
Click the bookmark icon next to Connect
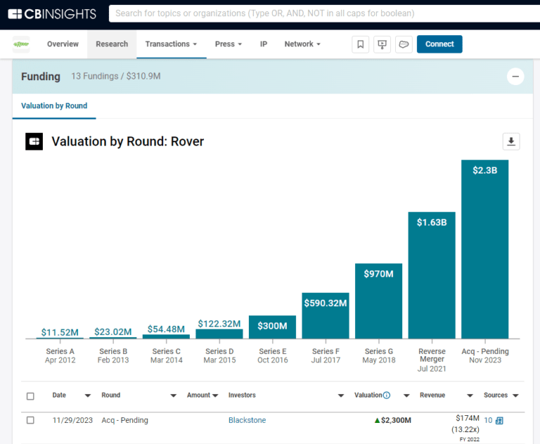361,44
